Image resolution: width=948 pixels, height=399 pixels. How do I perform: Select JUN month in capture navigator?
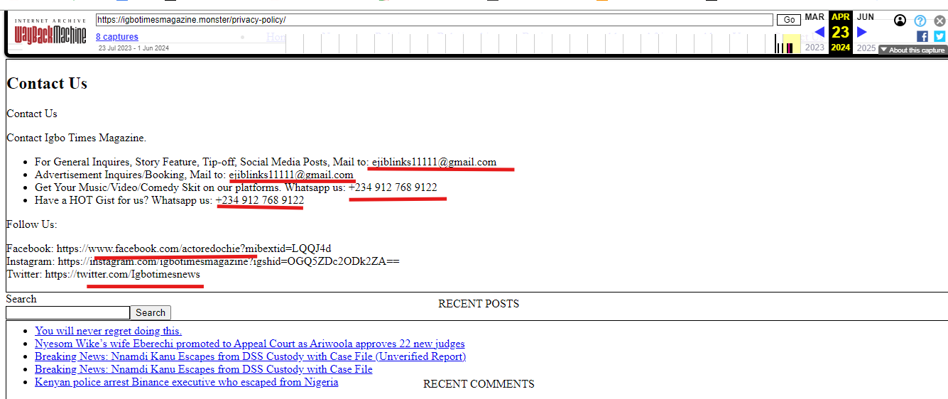pos(865,17)
